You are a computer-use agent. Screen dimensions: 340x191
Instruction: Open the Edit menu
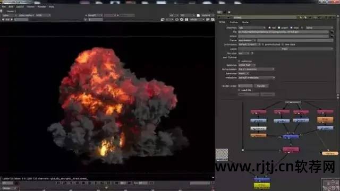[x=11, y=7]
